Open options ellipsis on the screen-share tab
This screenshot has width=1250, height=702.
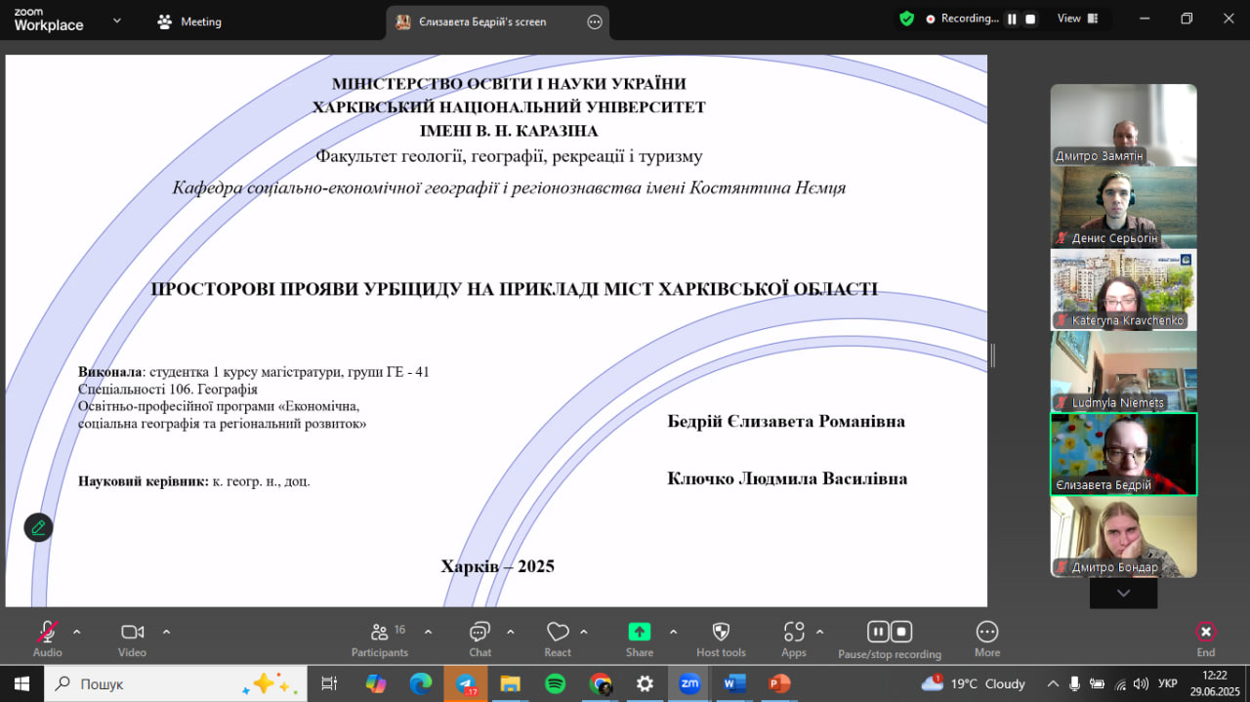594,21
